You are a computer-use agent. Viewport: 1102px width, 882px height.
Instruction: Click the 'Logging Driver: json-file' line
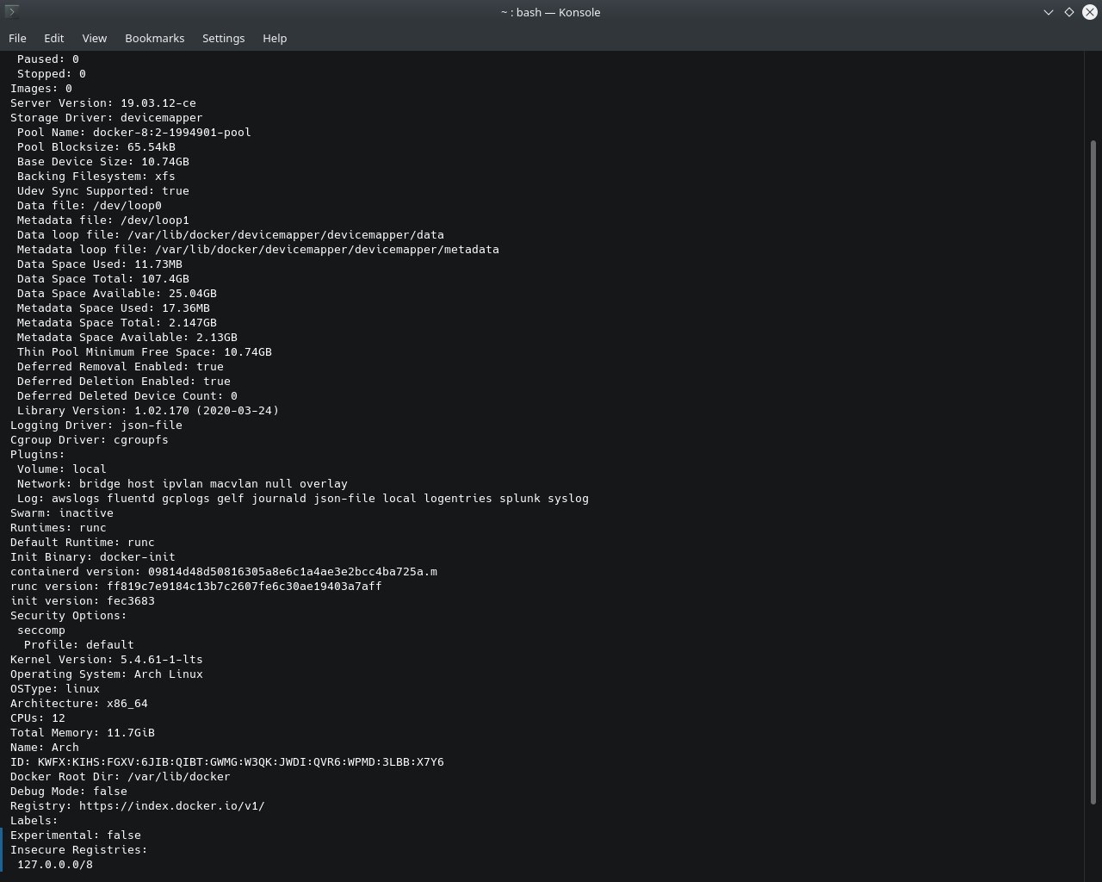click(x=96, y=425)
